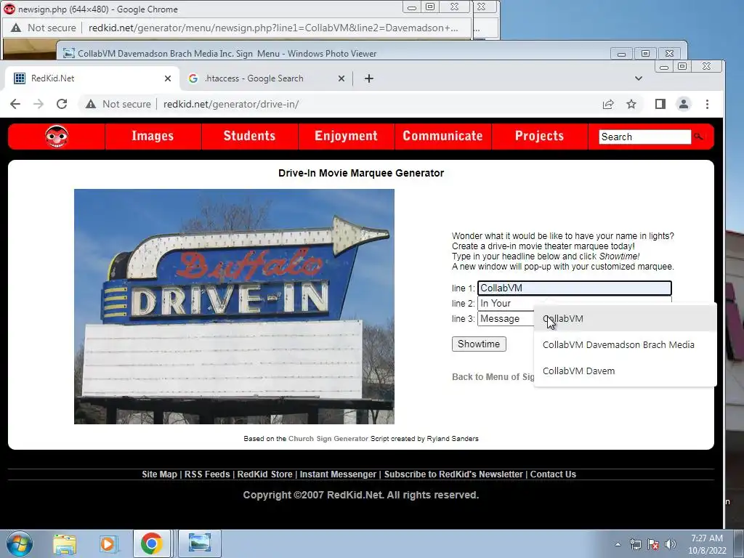744x558 pixels.
Task: Close the .htaccess Google Search tab
Action: 341,78
